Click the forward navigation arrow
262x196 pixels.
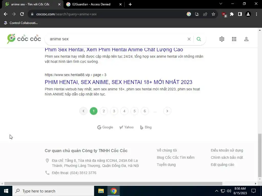coord(14,14)
